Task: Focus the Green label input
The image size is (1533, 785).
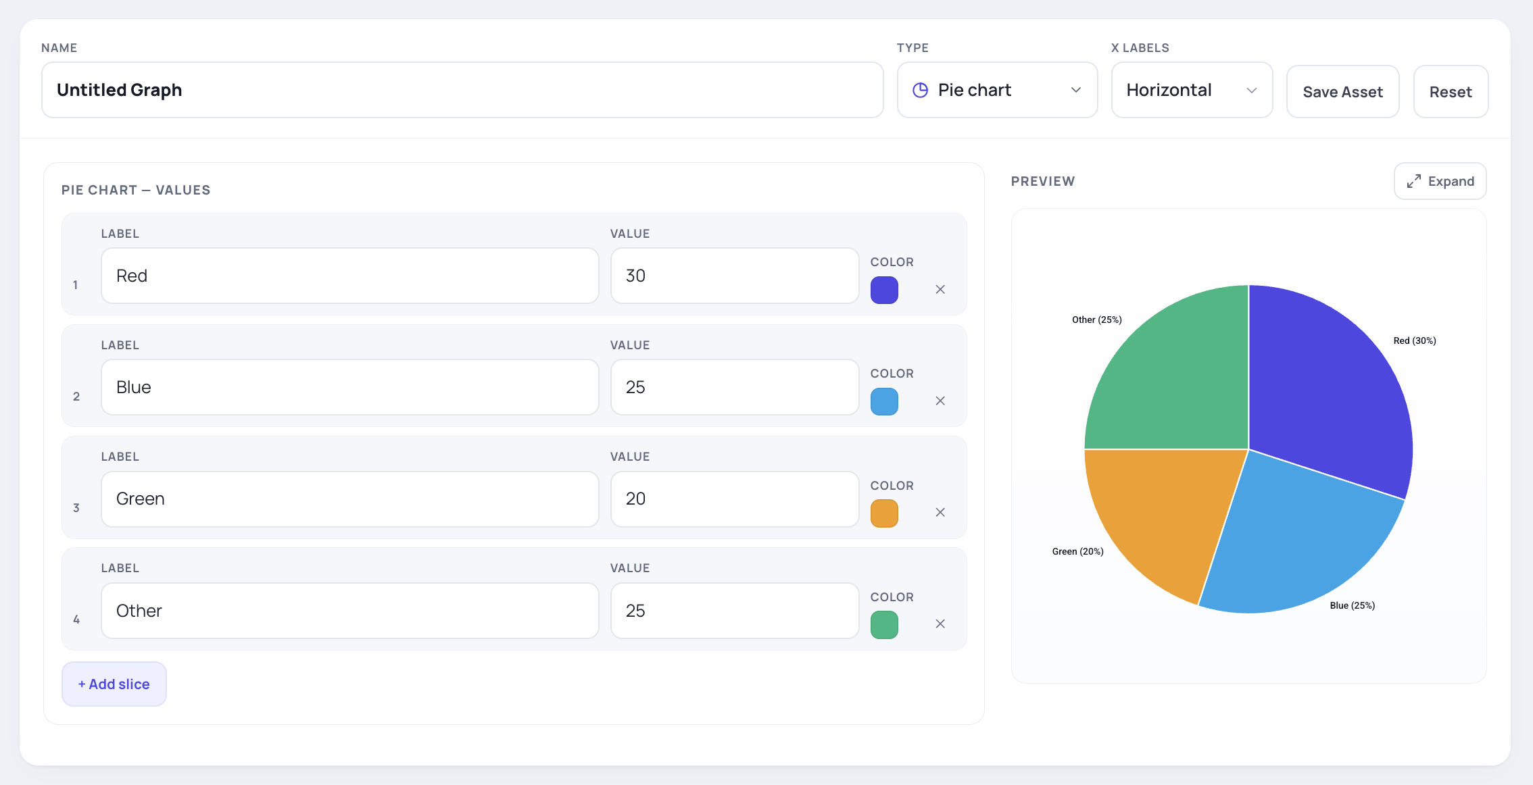Action: [350, 499]
